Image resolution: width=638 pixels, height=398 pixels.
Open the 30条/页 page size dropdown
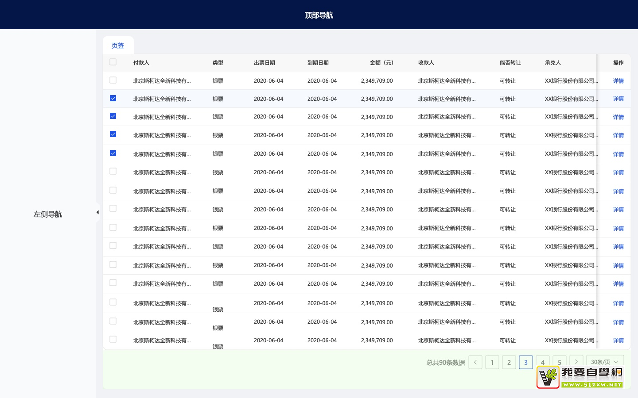coord(605,361)
